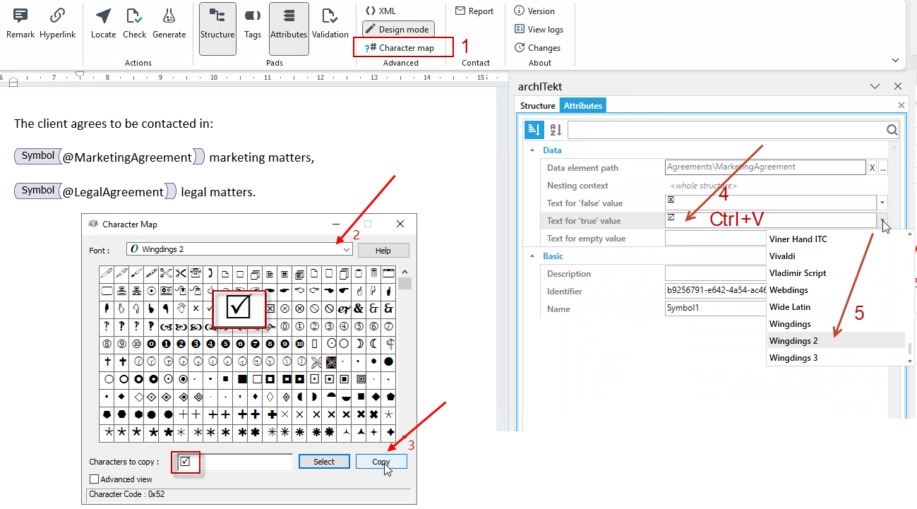Collapse the Basic section
The height and width of the screenshot is (509, 917).
(x=532, y=256)
